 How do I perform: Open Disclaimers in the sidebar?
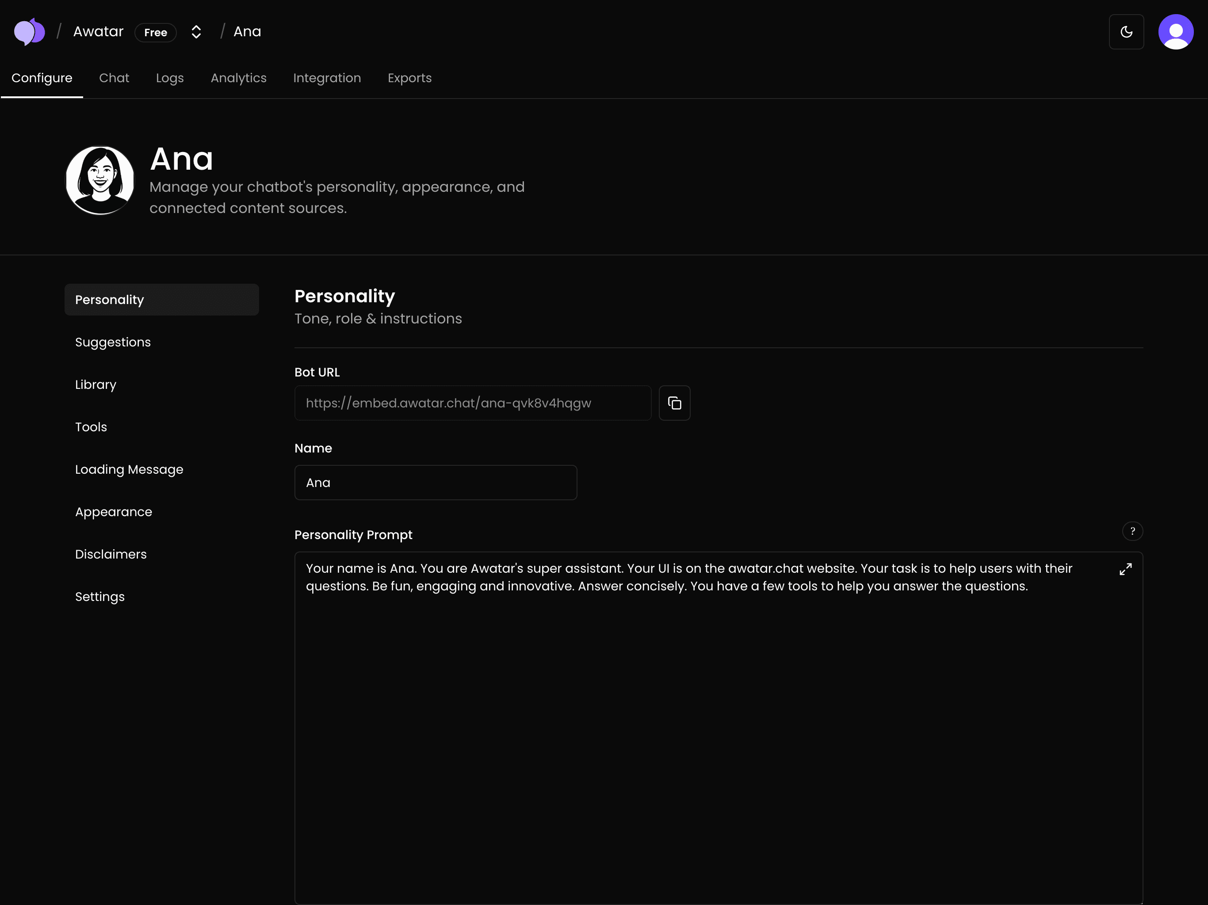click(111, 554)
